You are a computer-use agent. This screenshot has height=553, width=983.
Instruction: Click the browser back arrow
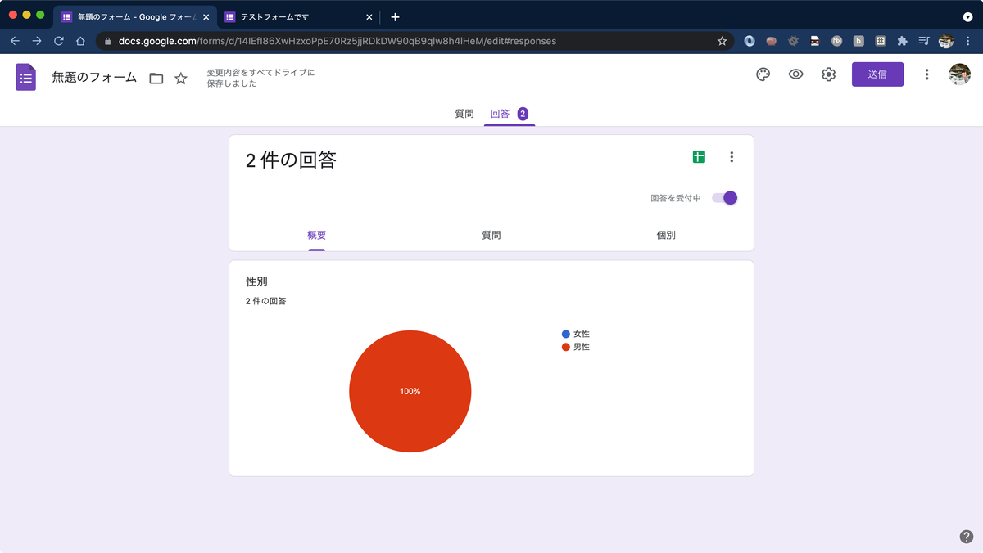(15, 41)
